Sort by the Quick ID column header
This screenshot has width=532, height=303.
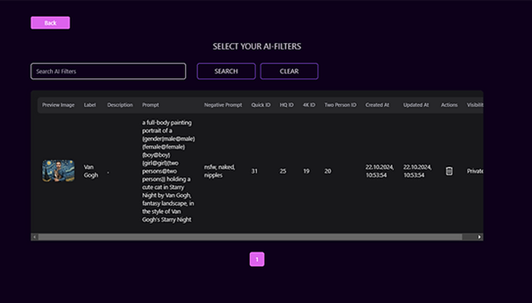[261, 105]
